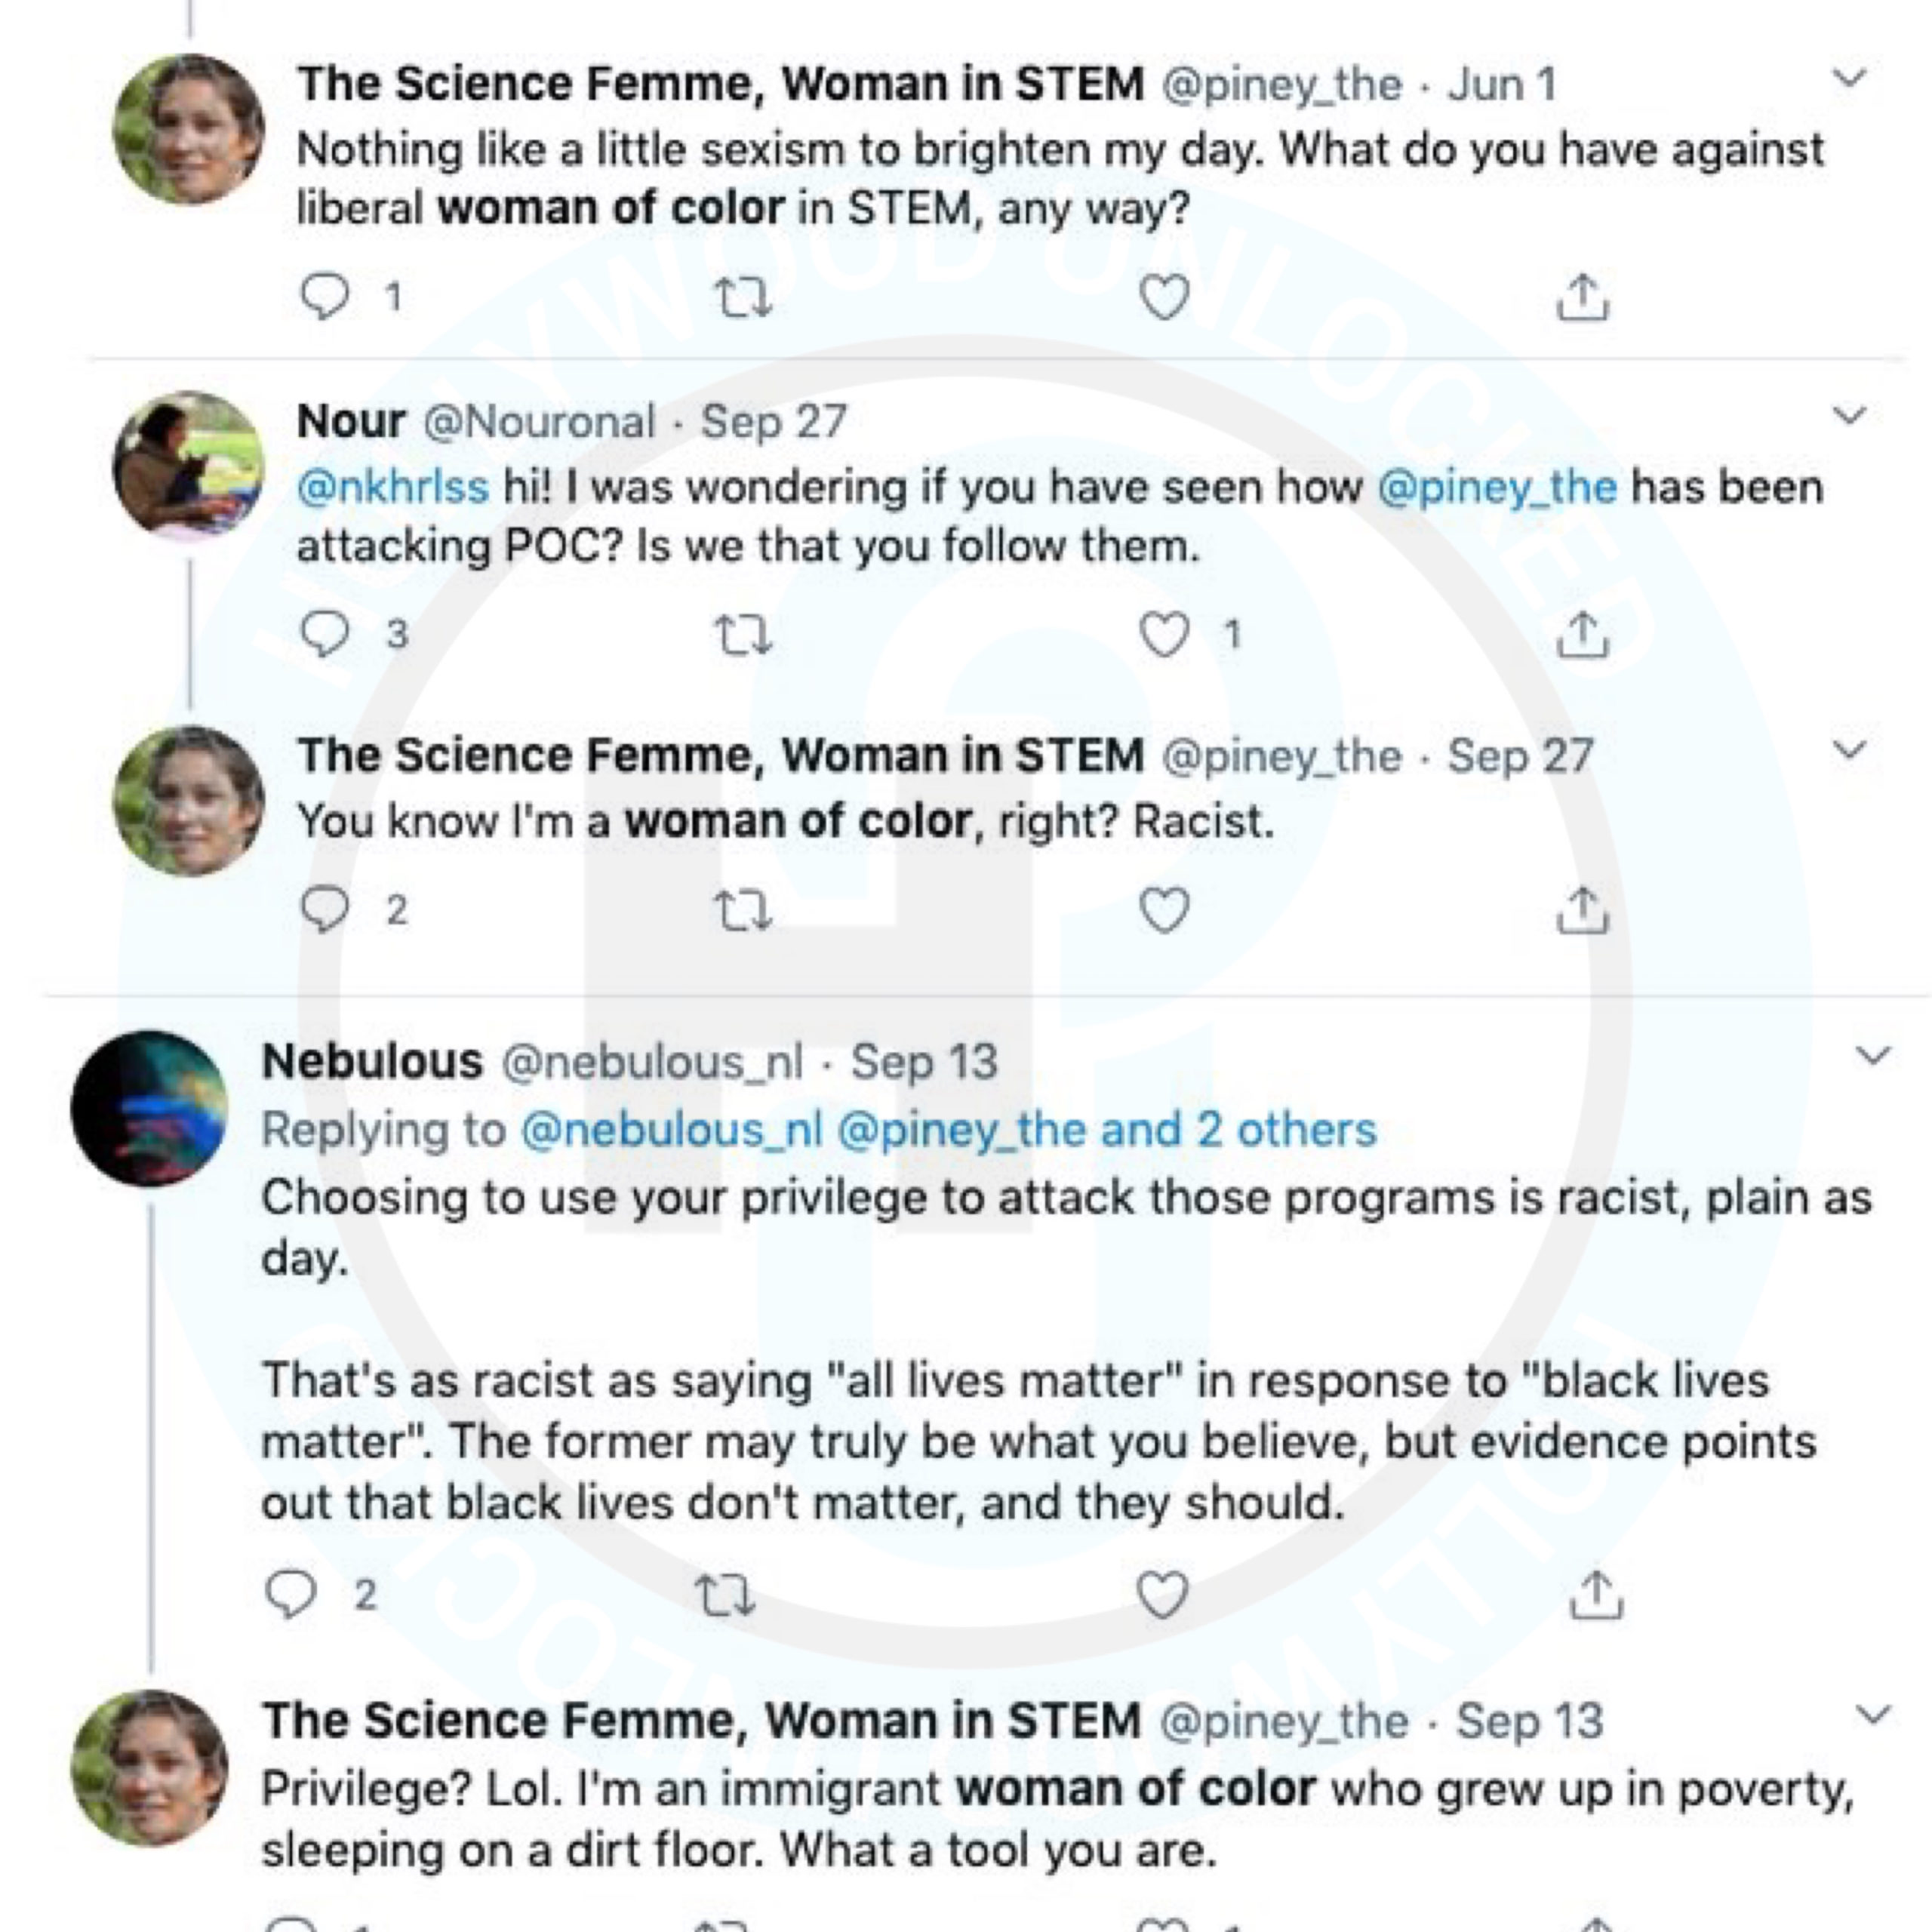Like Nour's tweet mentioning @nkhrlss
The width and height of the screenshot is (1932, 1932).
(1164, 634)
